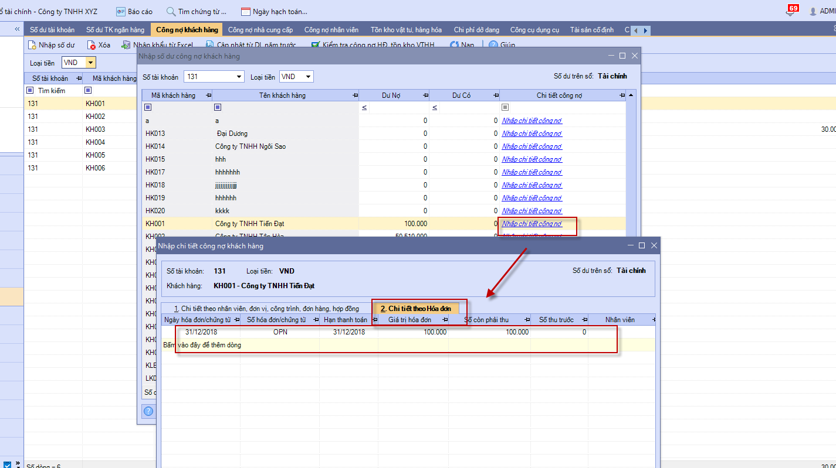Viewport: 836px width, 468px height.
Task: Expand the Số tài khoản 131 dropdown
Action: coord(239,77)
